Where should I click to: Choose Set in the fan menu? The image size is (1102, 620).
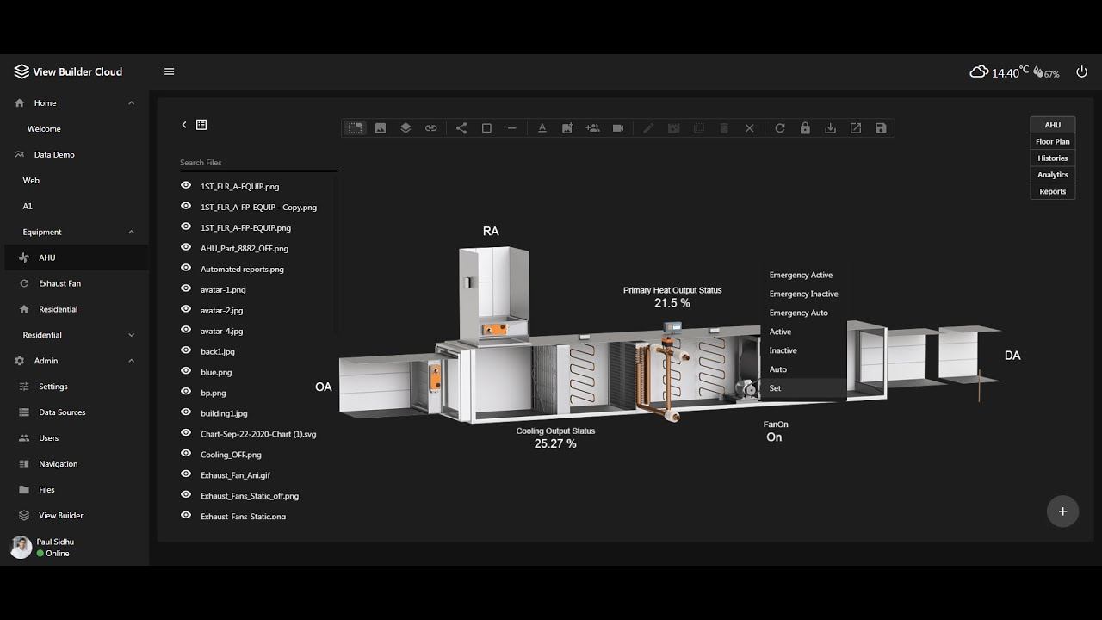(x=804, y=388)
